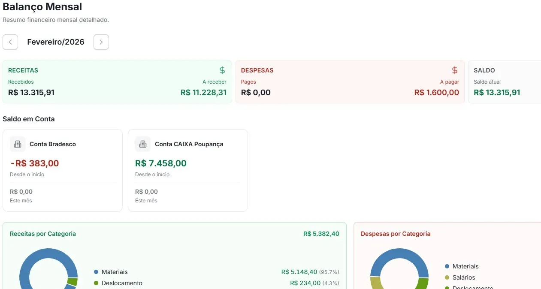The width and height of the screenshot is (541, 289).
Task: Select the Conta Bradesco account card
Action: point(63,170)
